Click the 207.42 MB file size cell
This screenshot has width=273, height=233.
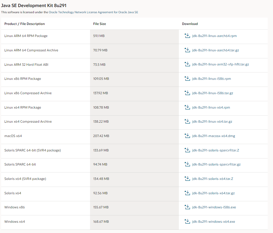[x=134, y=137]
